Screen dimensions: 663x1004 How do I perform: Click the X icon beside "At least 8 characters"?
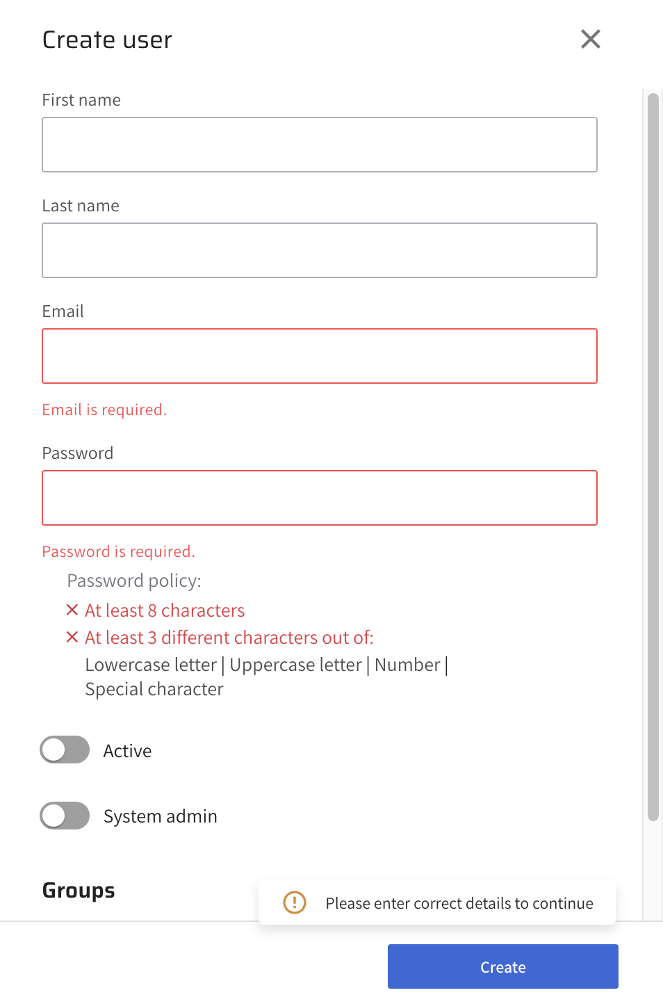click(72, 610)
